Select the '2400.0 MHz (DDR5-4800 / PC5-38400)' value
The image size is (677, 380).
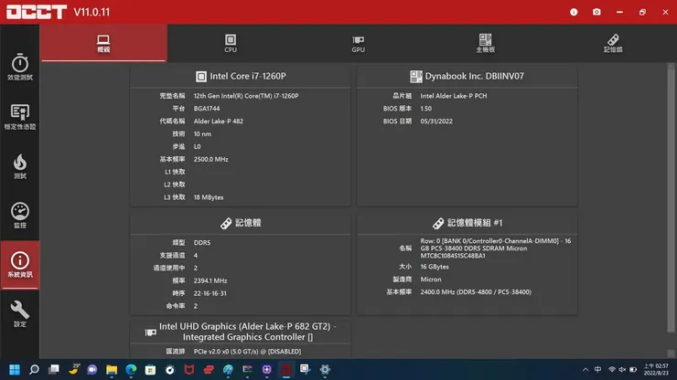(476, 292)
